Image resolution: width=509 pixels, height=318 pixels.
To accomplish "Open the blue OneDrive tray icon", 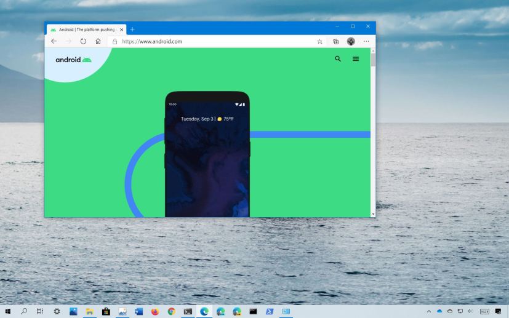I will click(x=439, y=311).
